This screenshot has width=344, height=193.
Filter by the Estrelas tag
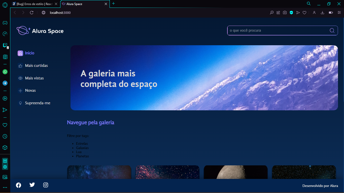tap(82, 143)
